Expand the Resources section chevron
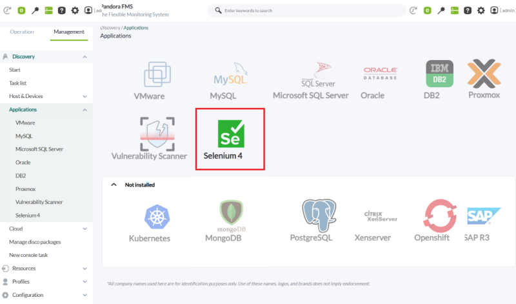This screenshot has width=516, height=304. pos(84,269)
